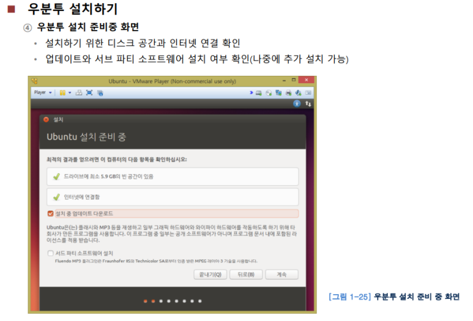Open the Player menu in VMware toolbar
The image size is (473, 321).
pos(43,92)
